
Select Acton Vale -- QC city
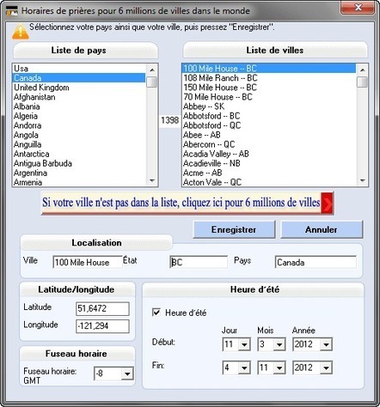(269, 182)
